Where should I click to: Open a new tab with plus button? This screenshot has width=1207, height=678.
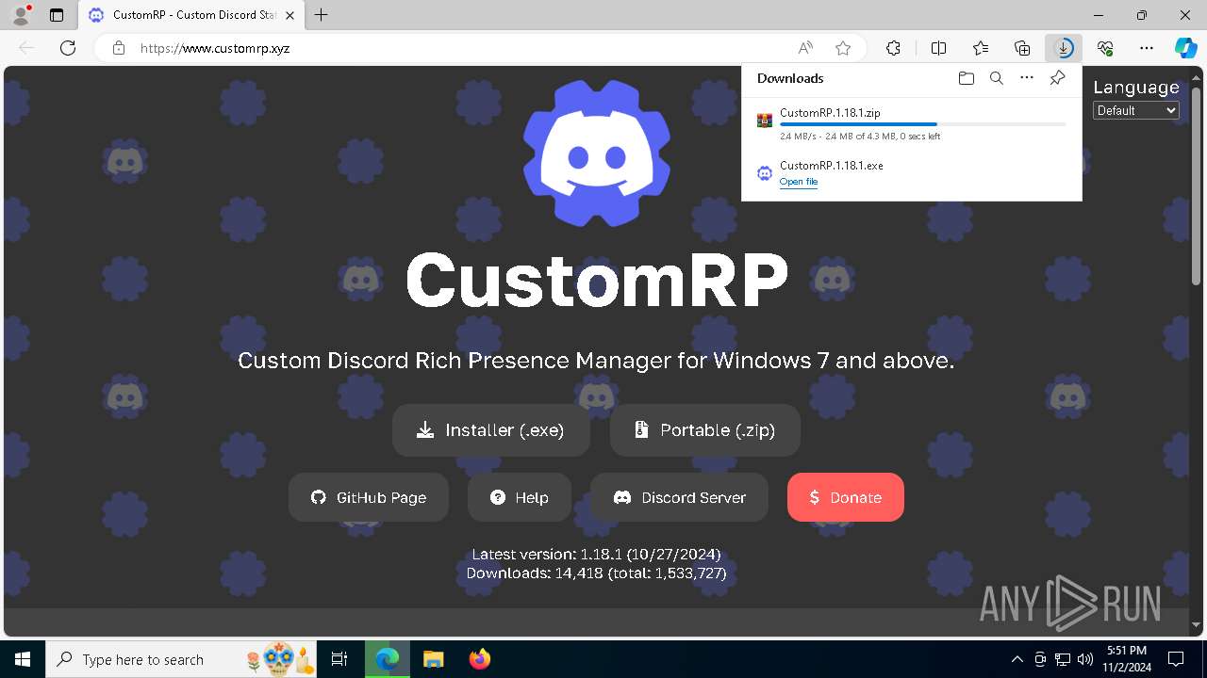click(321, 15)
